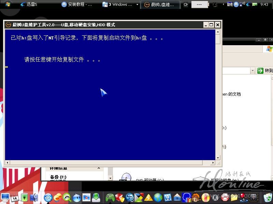
Task: Open the Windows Start orb
Action: [8, 4]
